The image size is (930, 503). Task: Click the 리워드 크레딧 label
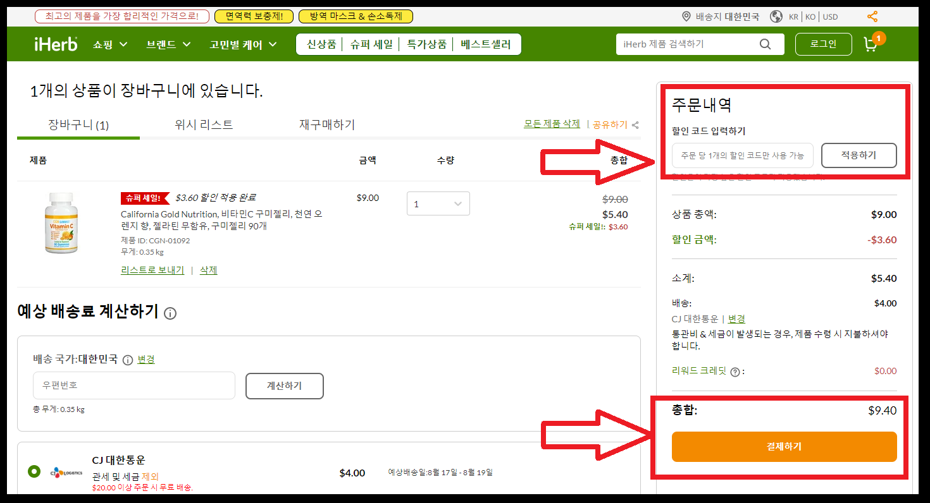click(700, 371)
